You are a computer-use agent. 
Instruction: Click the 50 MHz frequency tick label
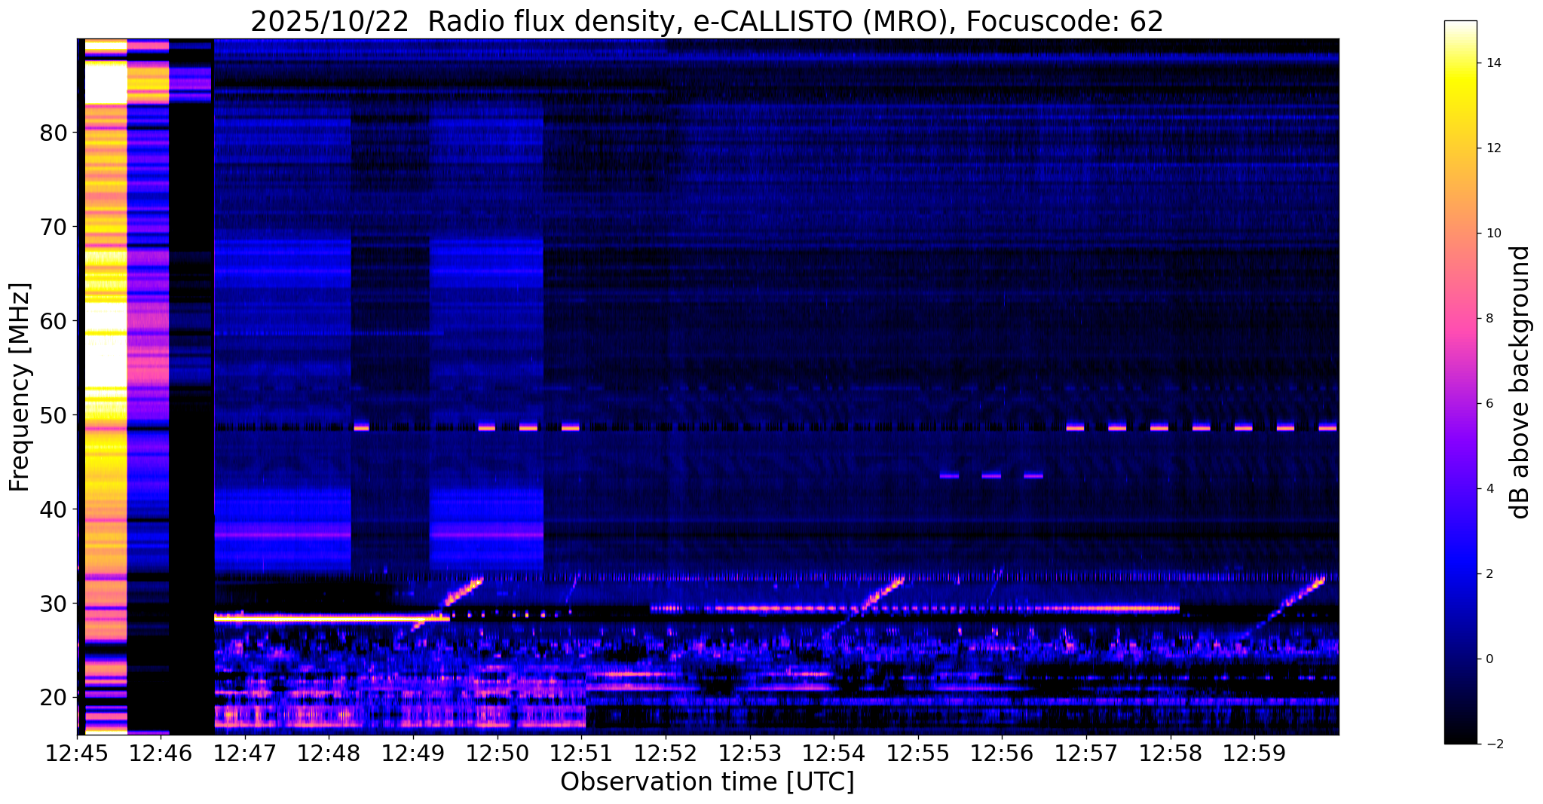(x=53, y=415)
